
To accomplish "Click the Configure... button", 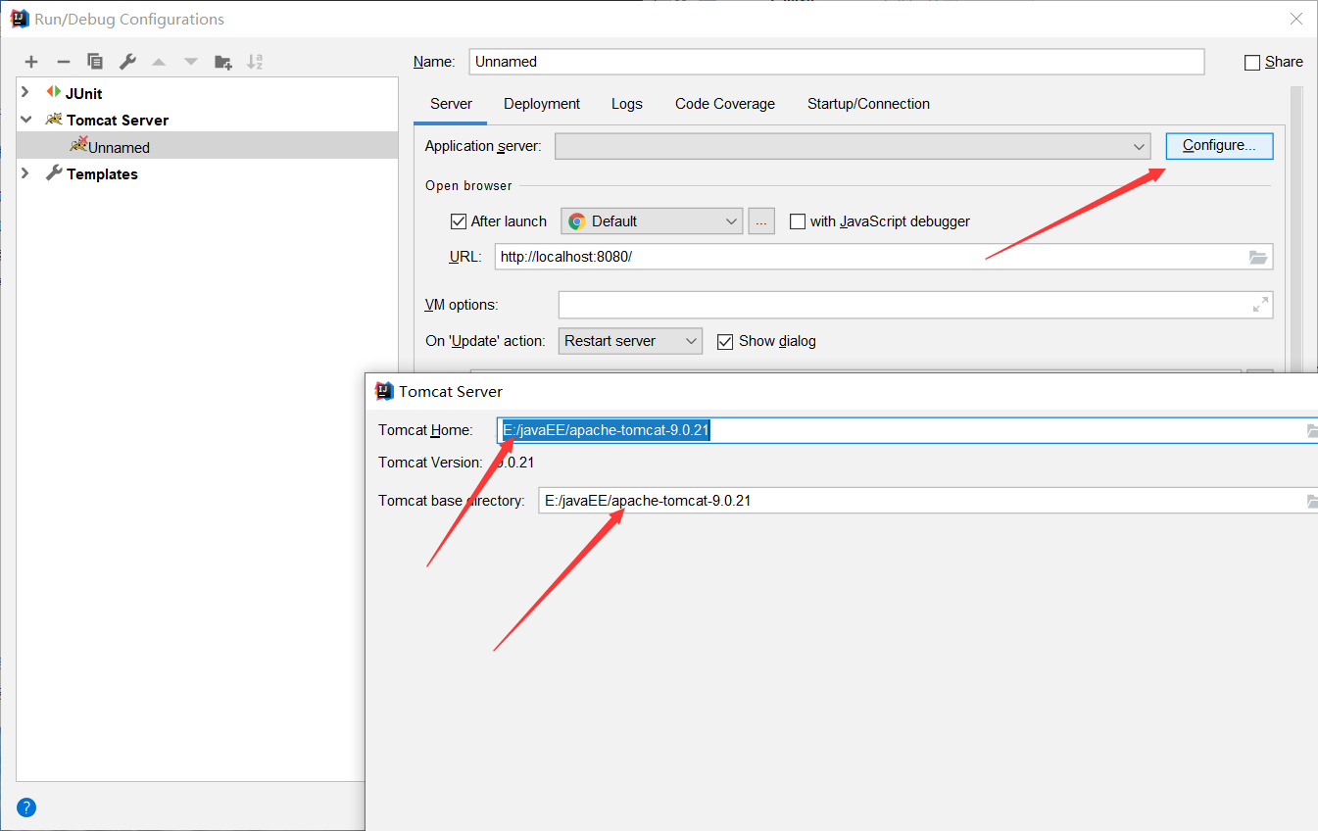I will pos(1219,146).
